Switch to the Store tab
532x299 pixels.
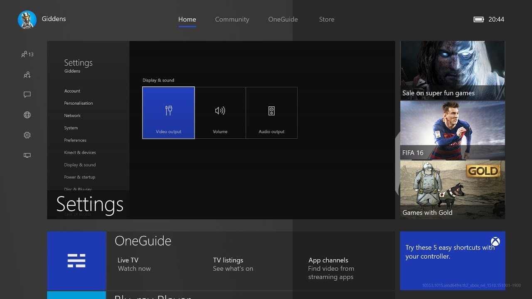[327, 20]
